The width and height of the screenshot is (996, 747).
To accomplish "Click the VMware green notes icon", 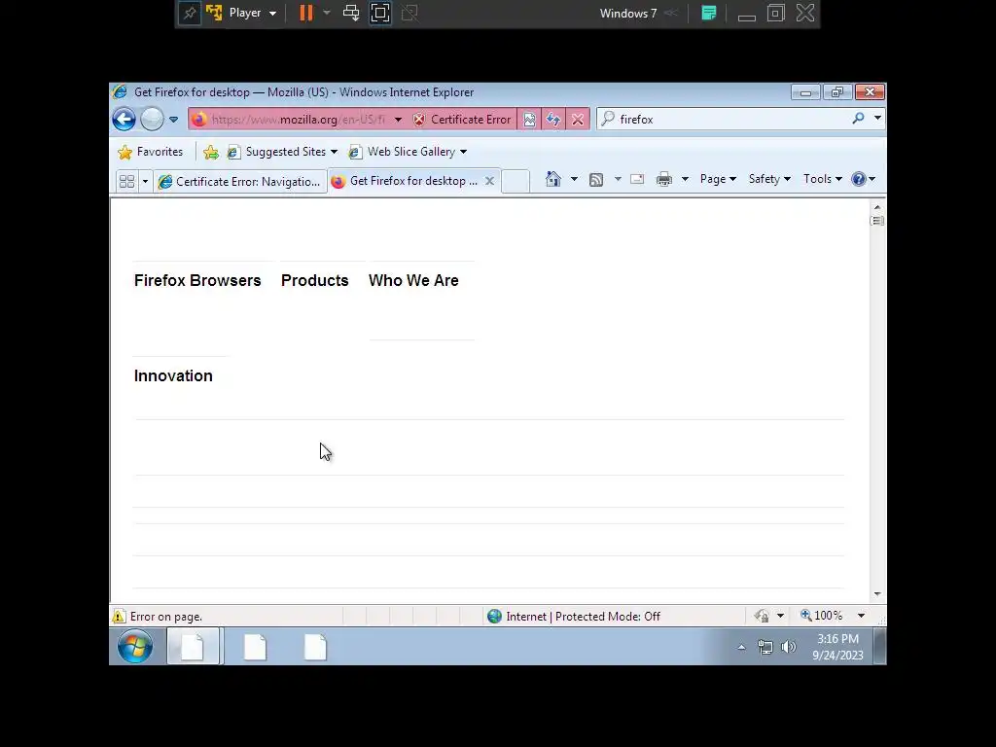I will coord(709,13).
